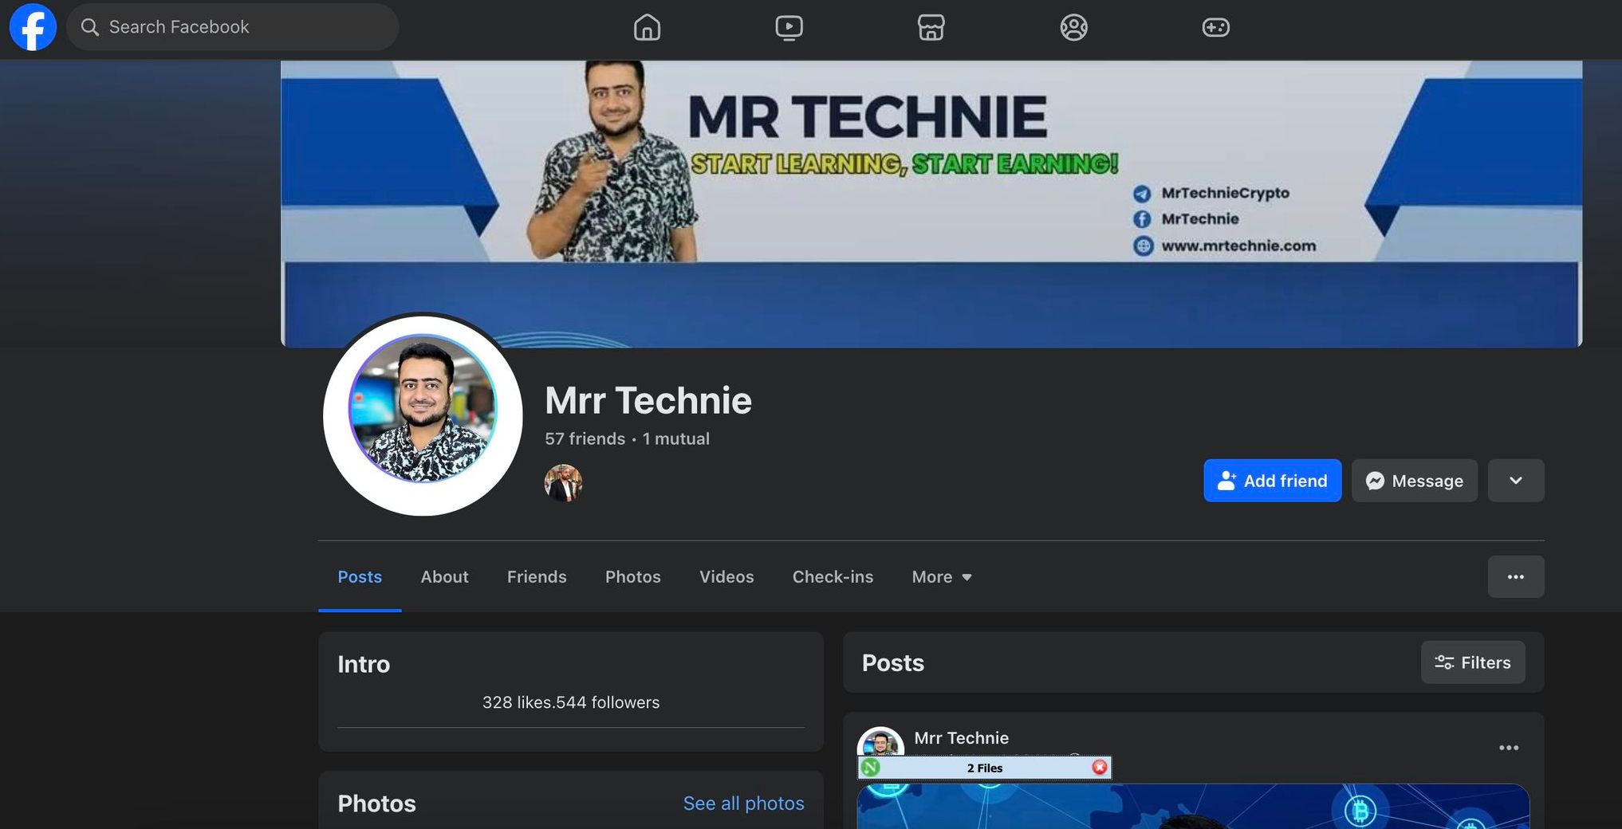The width and height of the screenshot is (1622, 829).
Task: Expand the More tab dropdown
Action: pos(942,576)
